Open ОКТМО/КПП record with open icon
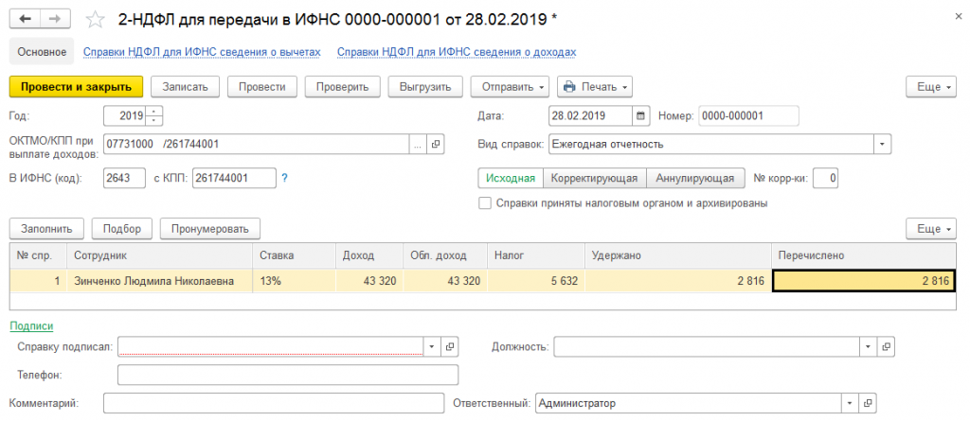Viewport: 970px width, 421px height. click(436, 145)
